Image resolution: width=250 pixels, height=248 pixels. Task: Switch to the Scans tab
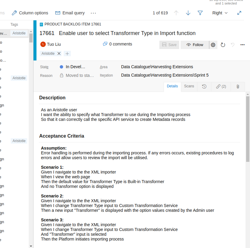pos(189,86)
